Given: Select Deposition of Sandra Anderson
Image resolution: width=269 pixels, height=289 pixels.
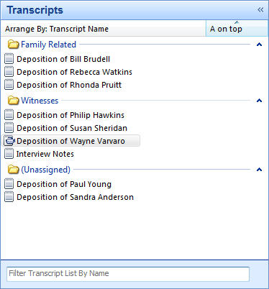Looking at the screenshot, I should click(75, 197).
